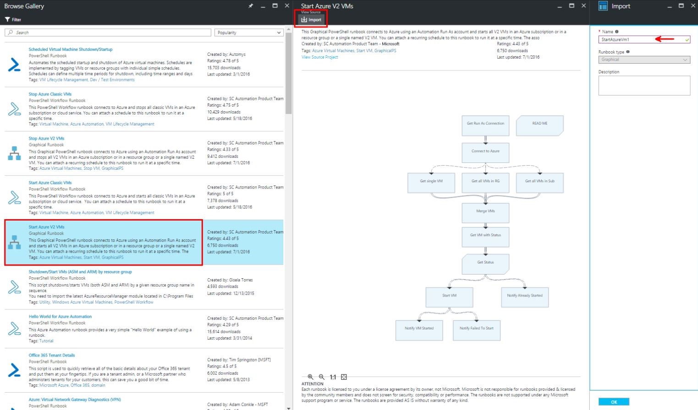Minimize the Import blade
The width and height of the screenshot is (698, 410).
point(670,6)
